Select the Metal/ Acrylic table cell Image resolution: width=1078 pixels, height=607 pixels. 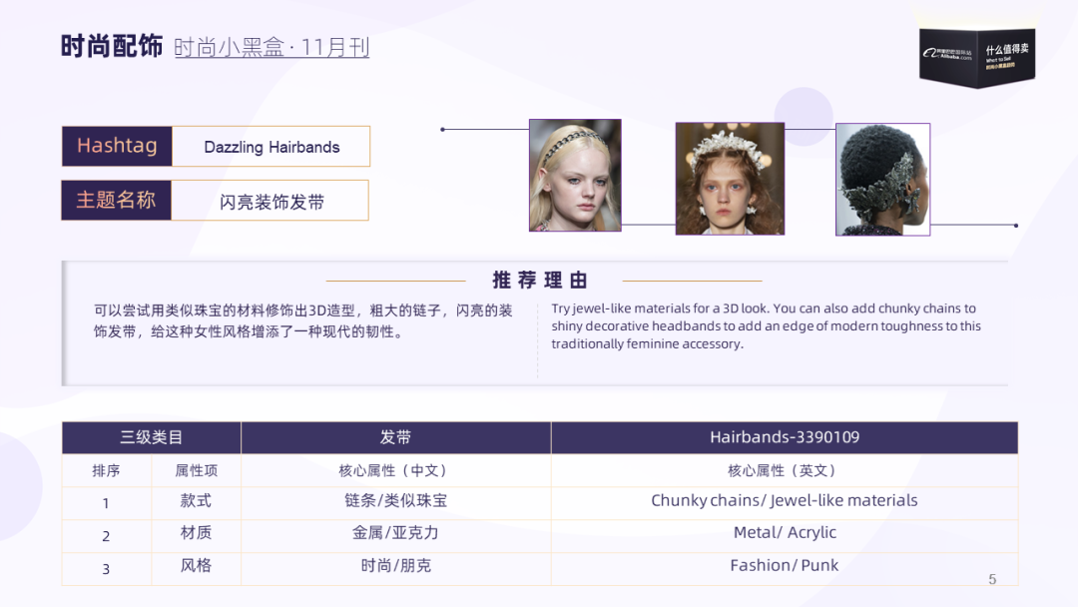click(784, 533)
